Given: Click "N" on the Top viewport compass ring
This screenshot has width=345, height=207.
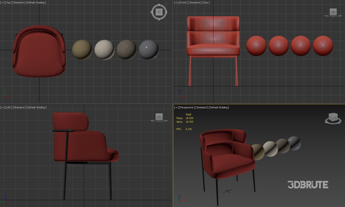Looking at the screenshot, I should point(159,5).
